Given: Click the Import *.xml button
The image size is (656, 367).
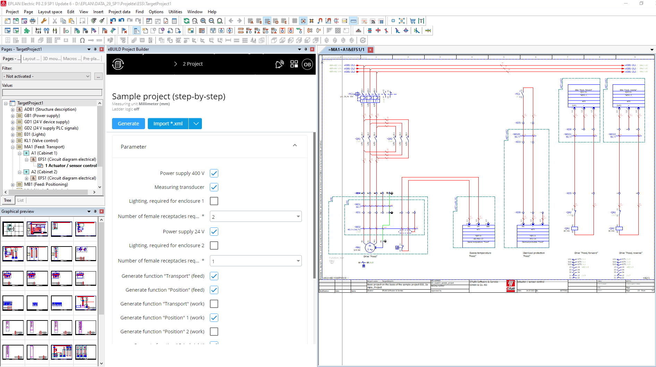Looking at the screenshot, I should click(x=168, y=124).
